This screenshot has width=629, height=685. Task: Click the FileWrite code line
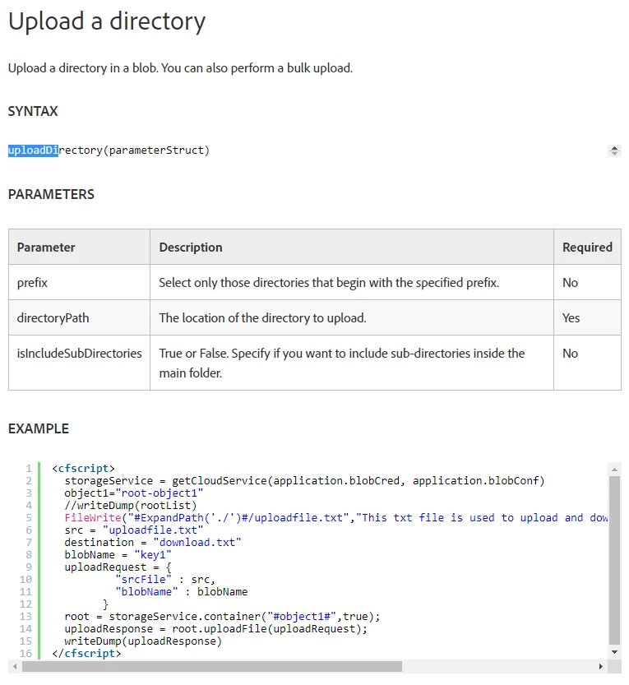(x=336, y=518)
